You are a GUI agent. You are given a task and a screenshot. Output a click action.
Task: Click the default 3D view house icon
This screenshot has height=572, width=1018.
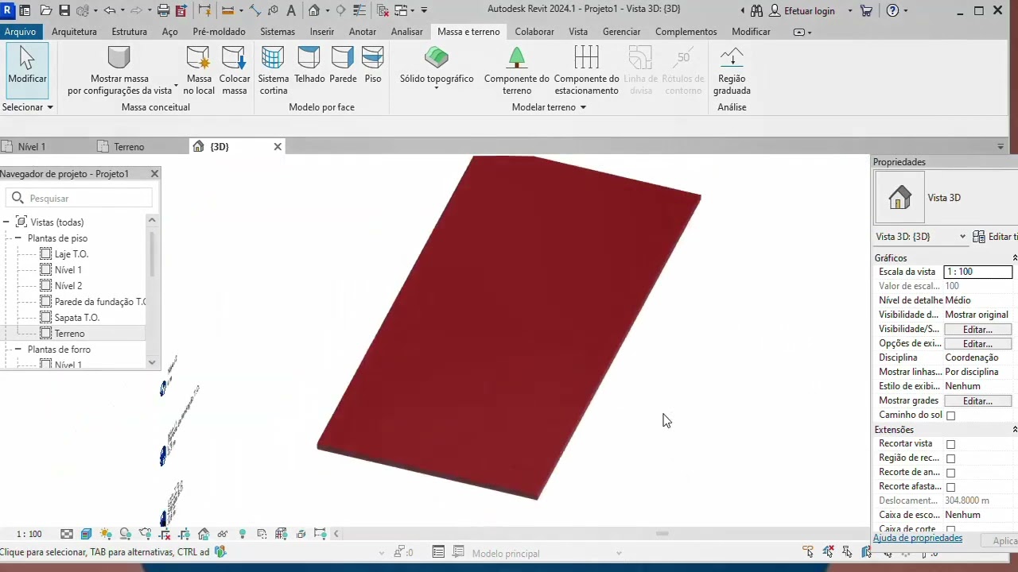click(x=314, y=10)
